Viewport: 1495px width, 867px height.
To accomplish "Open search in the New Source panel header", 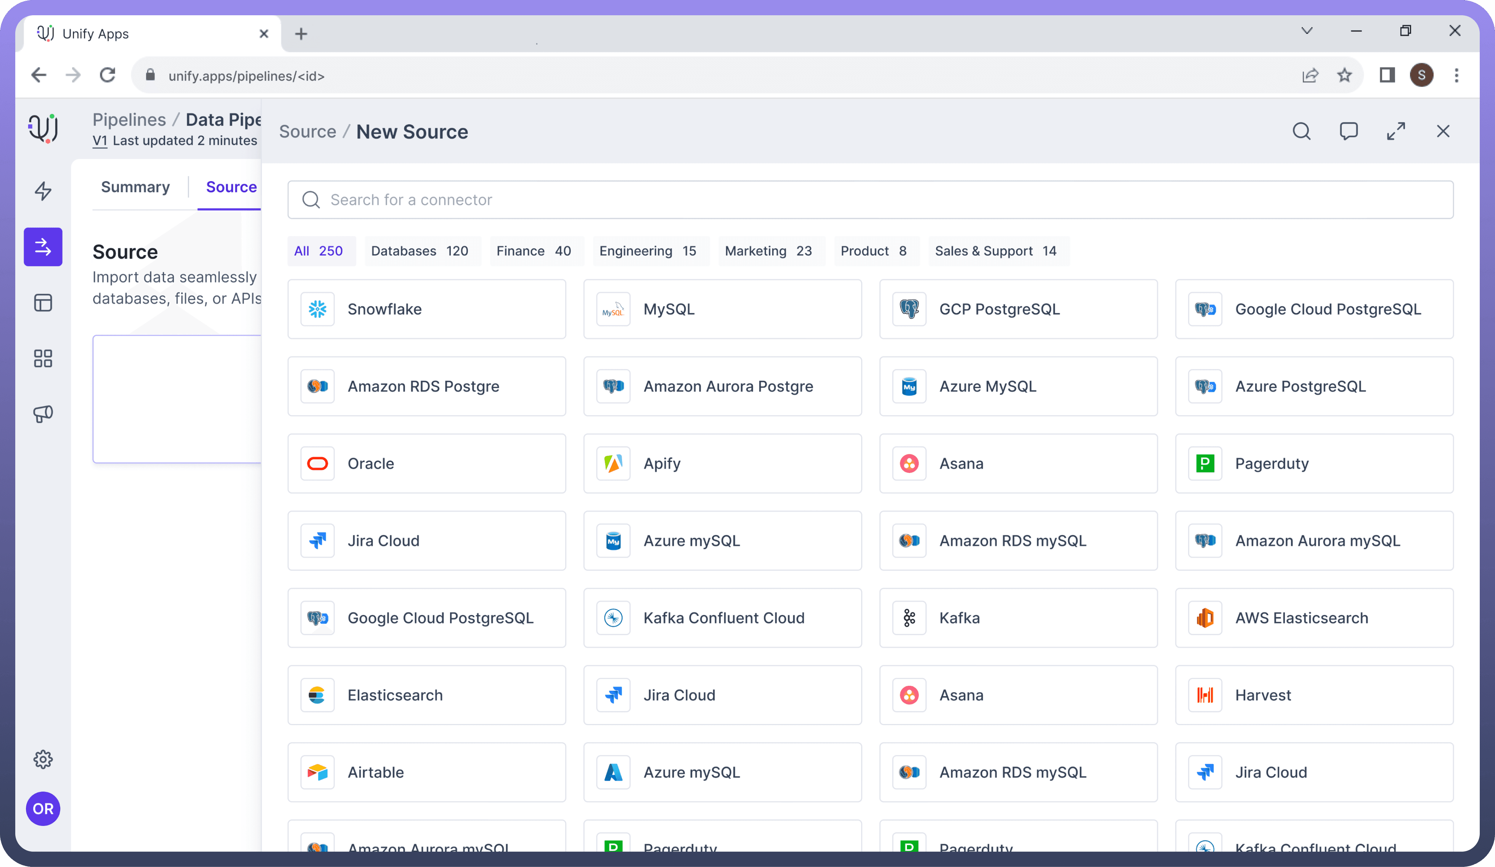I will coord(1302,131).
